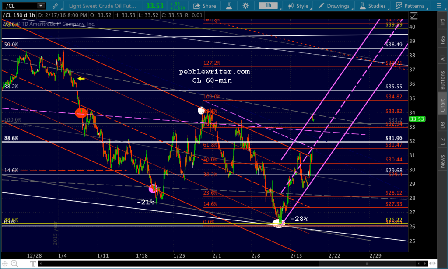Click the red circle marker on chart
The width and height of the screenshot is (448, 269).
(x=81, y=113)
